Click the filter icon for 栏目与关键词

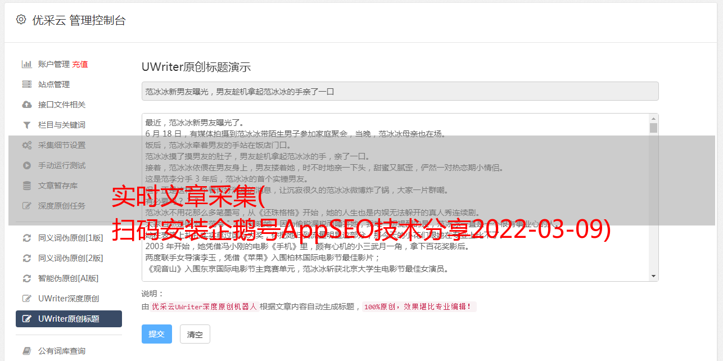[x=26, y=125]
